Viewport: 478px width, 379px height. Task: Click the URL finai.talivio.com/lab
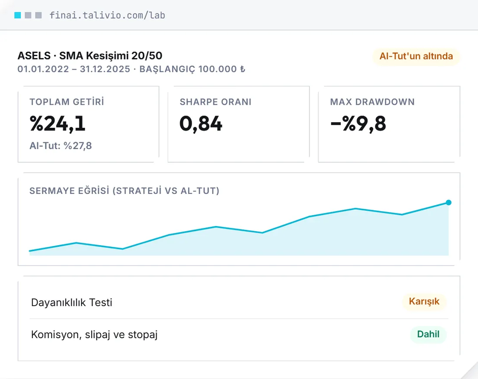107,15
